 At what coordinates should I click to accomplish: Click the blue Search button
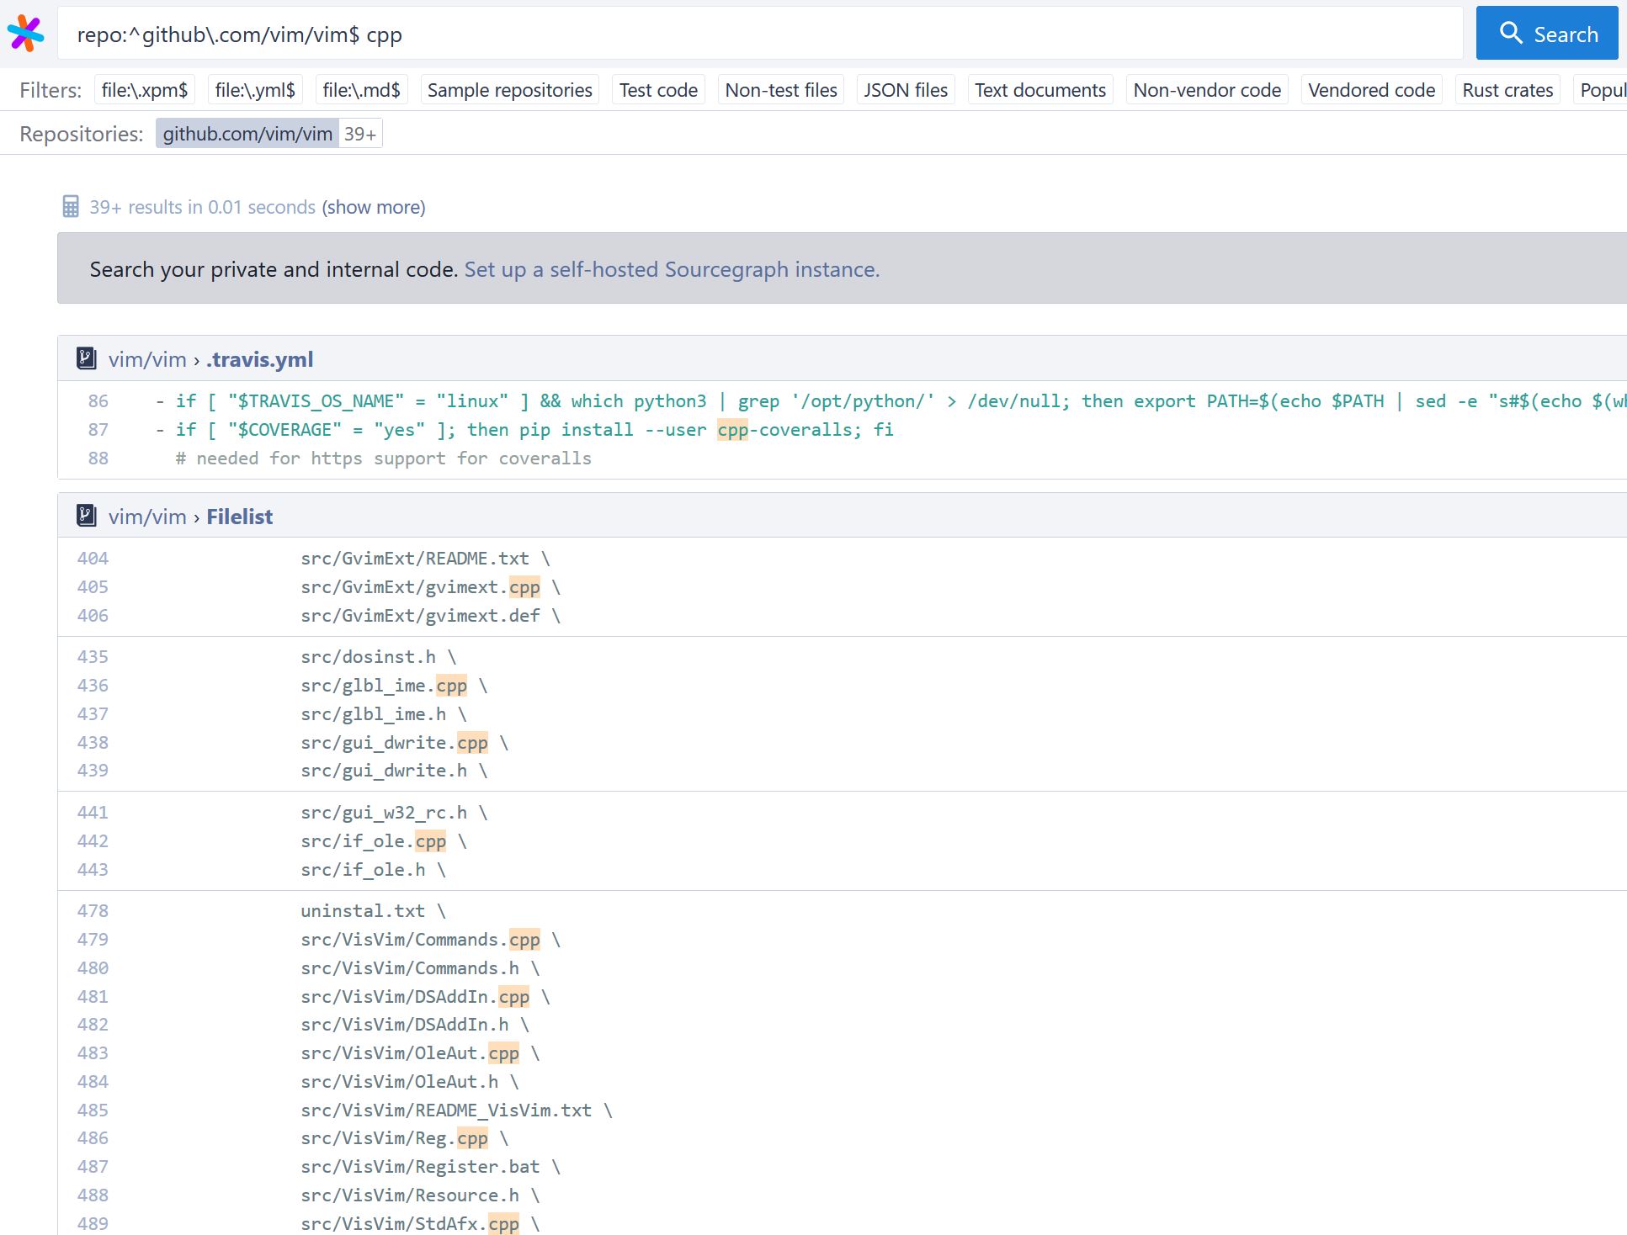pos(1547,34)
